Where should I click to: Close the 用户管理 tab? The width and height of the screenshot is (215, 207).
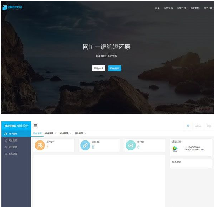[x=85, y=133]
